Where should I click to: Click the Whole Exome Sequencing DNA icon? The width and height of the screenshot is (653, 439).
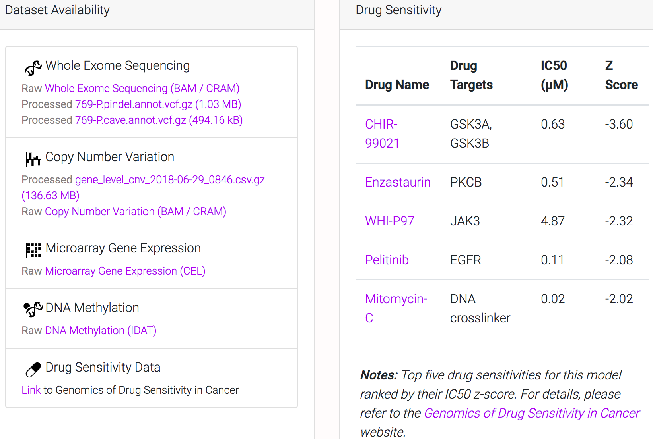pos(33,68)
